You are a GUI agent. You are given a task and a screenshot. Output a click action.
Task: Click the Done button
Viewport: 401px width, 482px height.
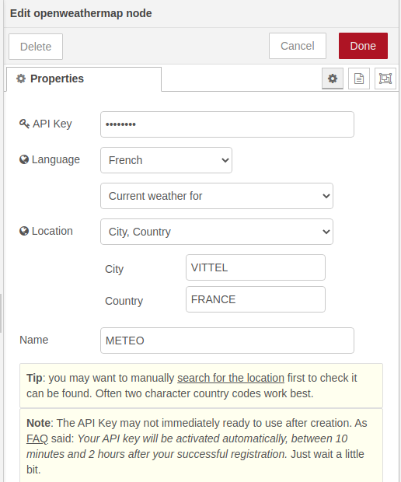[x=363, y=46]
